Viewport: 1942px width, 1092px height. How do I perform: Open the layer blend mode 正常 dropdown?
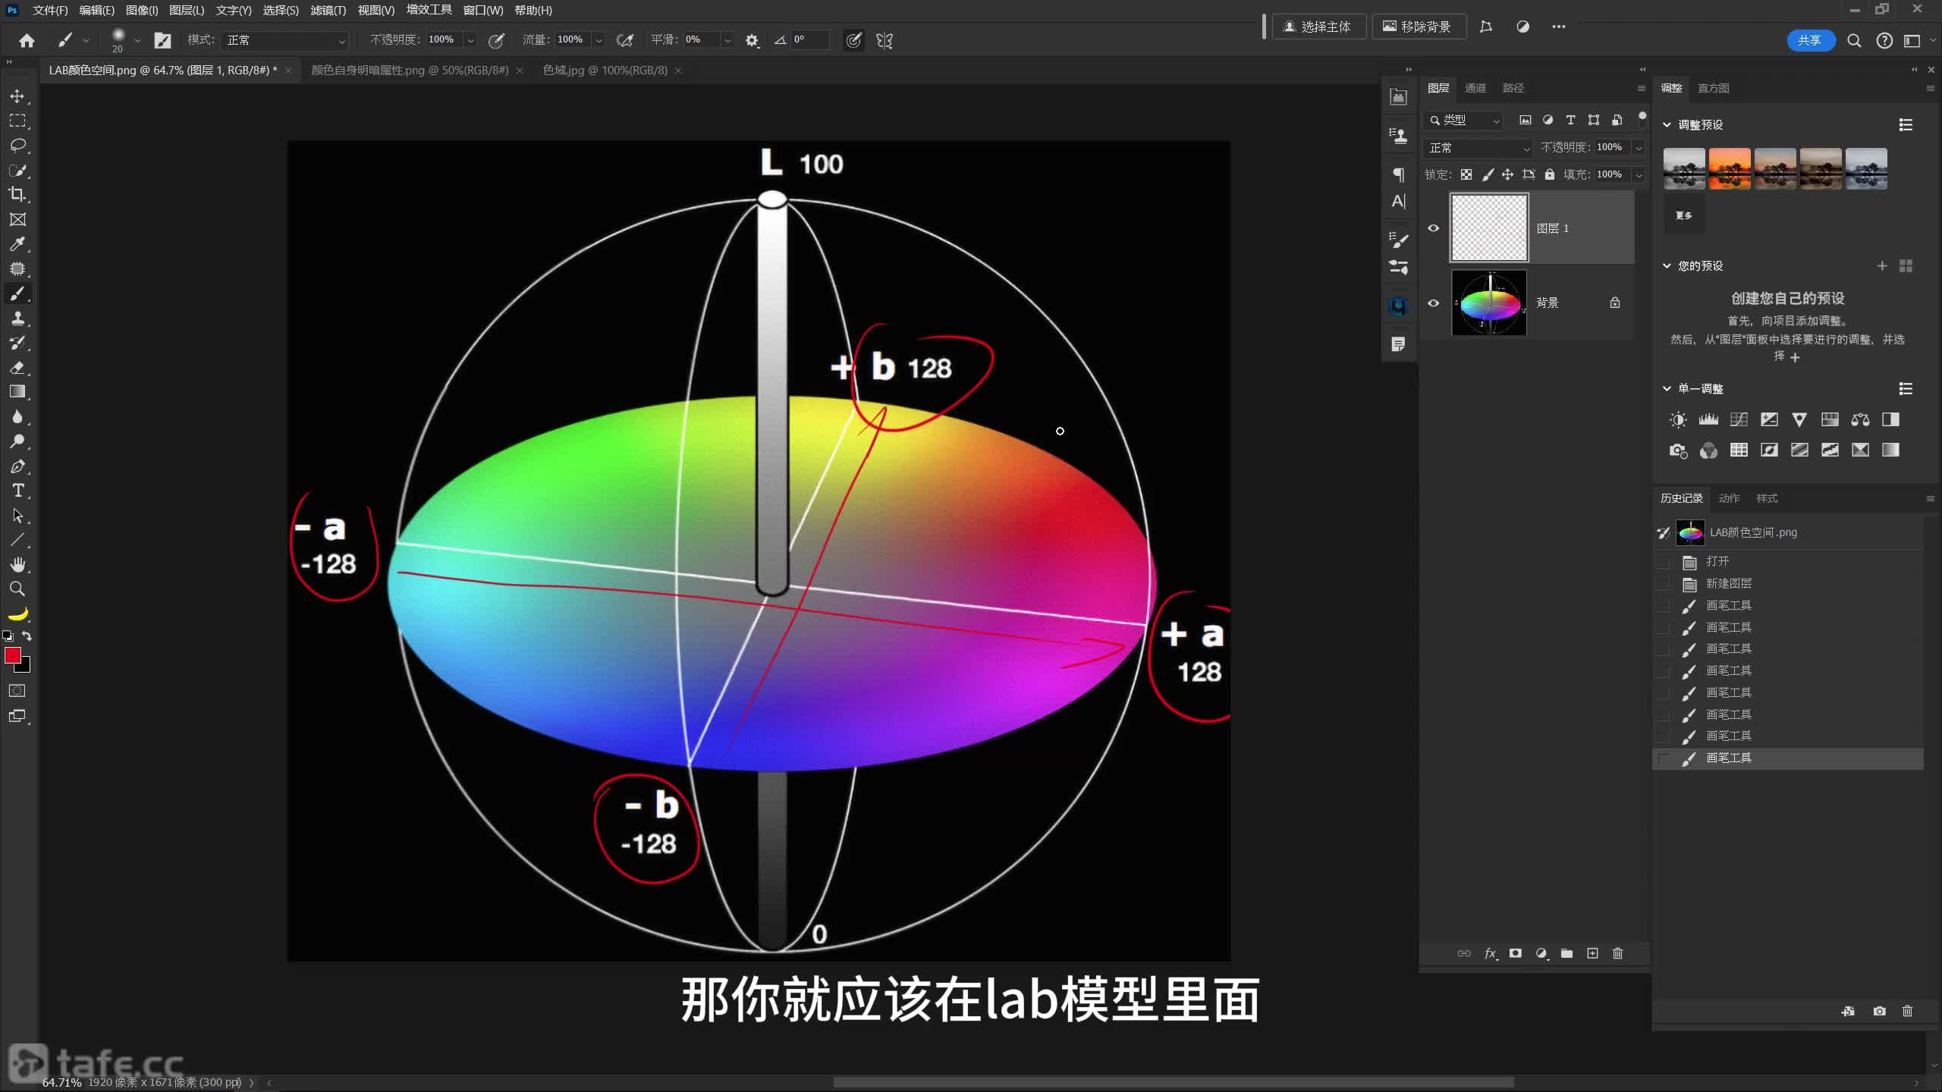(1478, 148)
